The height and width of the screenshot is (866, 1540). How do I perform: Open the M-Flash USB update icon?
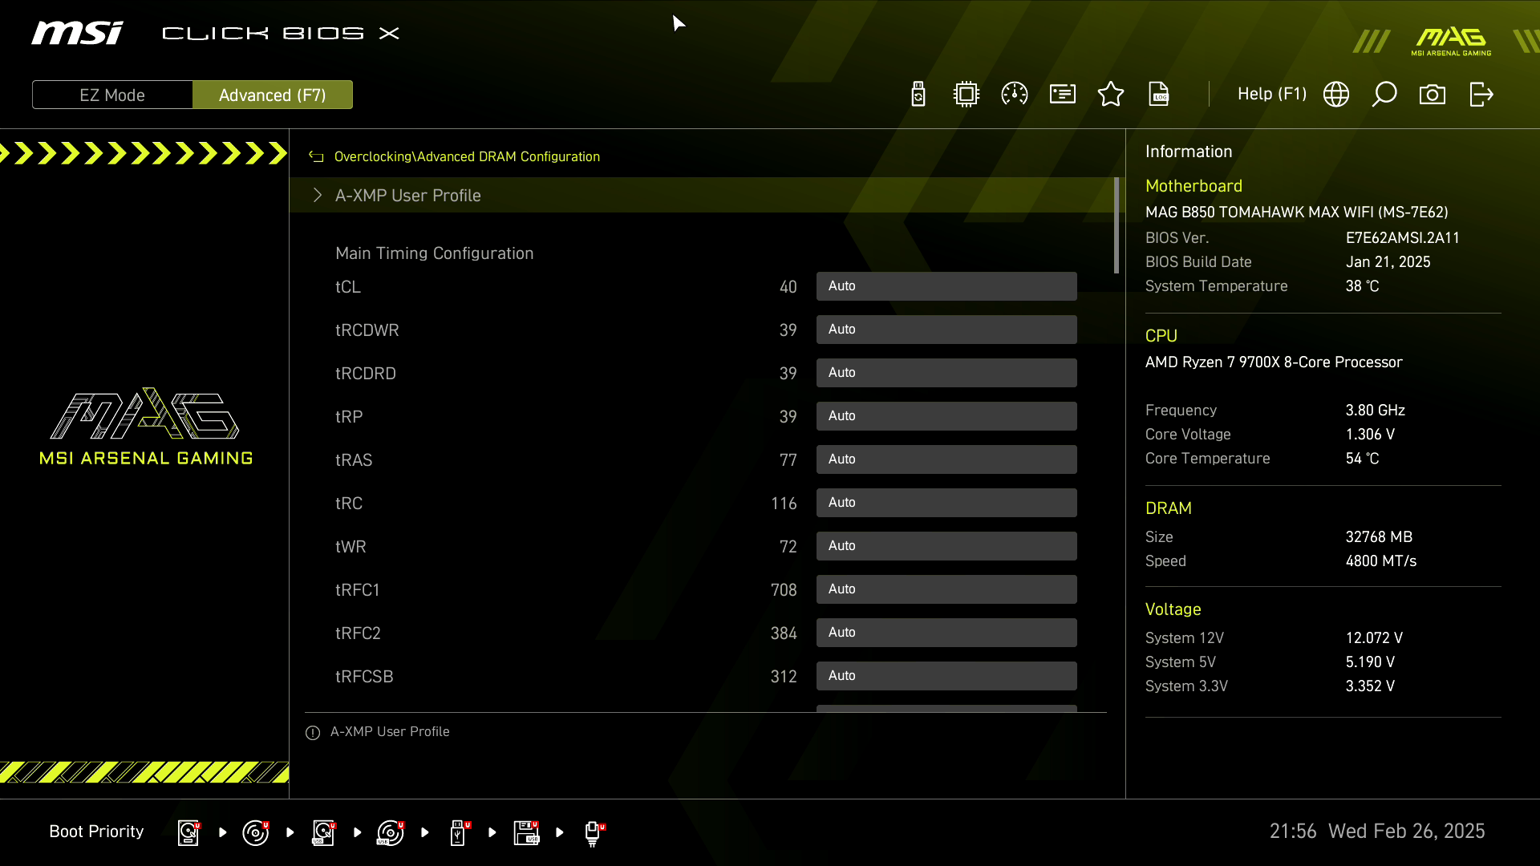[x=918, y=95]
